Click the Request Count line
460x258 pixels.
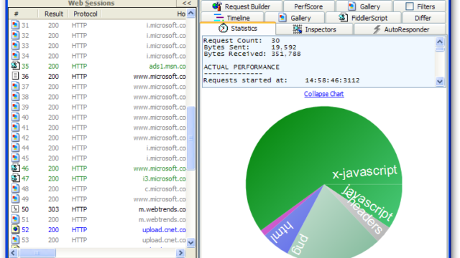tap(241, 41)
